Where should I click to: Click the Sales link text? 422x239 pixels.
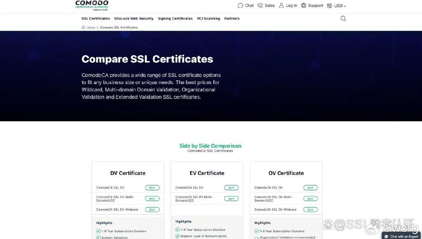[270, 5]
